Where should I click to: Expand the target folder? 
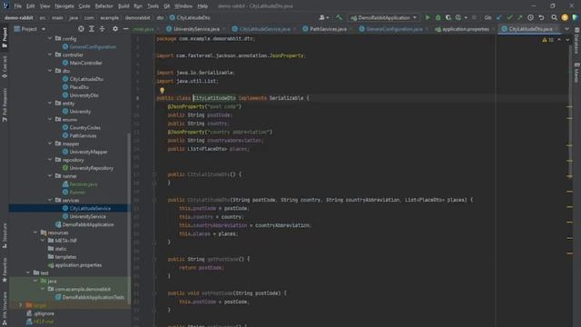pyautogui.click(x=20, y=305)
